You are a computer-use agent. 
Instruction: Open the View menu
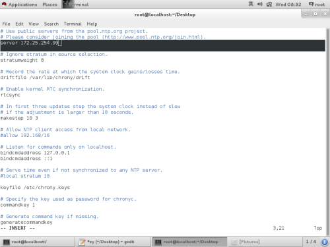34,24
